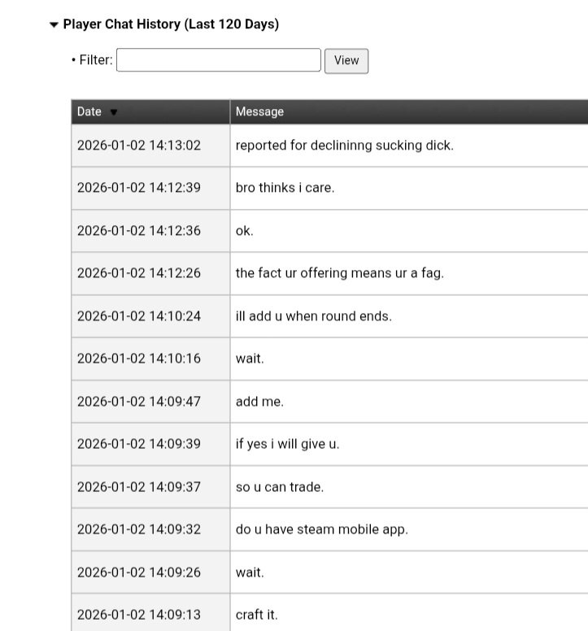This screenshot has width=588, height=631.
Task: Click the "if yes i will give u." message
Action: [287, 444]
